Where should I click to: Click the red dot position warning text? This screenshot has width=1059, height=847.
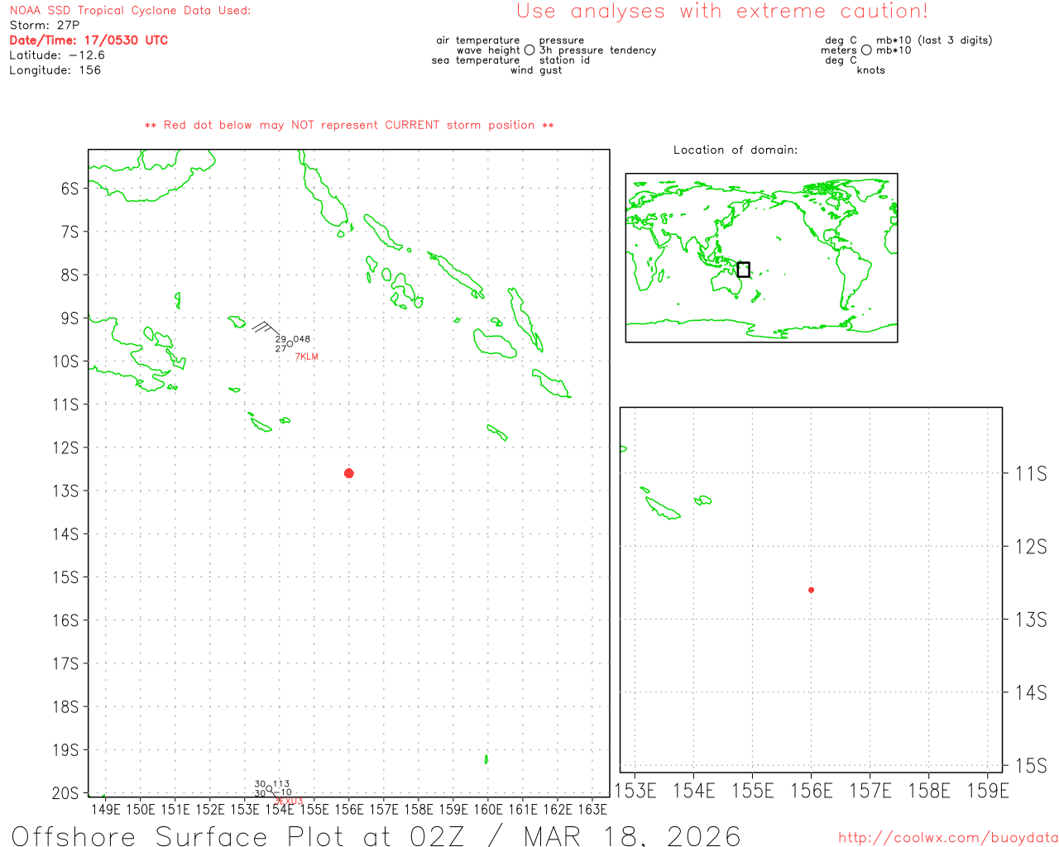point(349,126)
